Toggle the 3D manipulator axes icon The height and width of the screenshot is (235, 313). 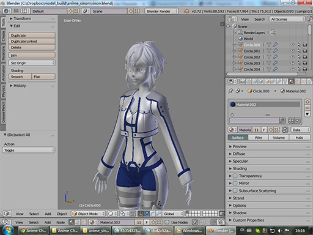coord(141,214)
